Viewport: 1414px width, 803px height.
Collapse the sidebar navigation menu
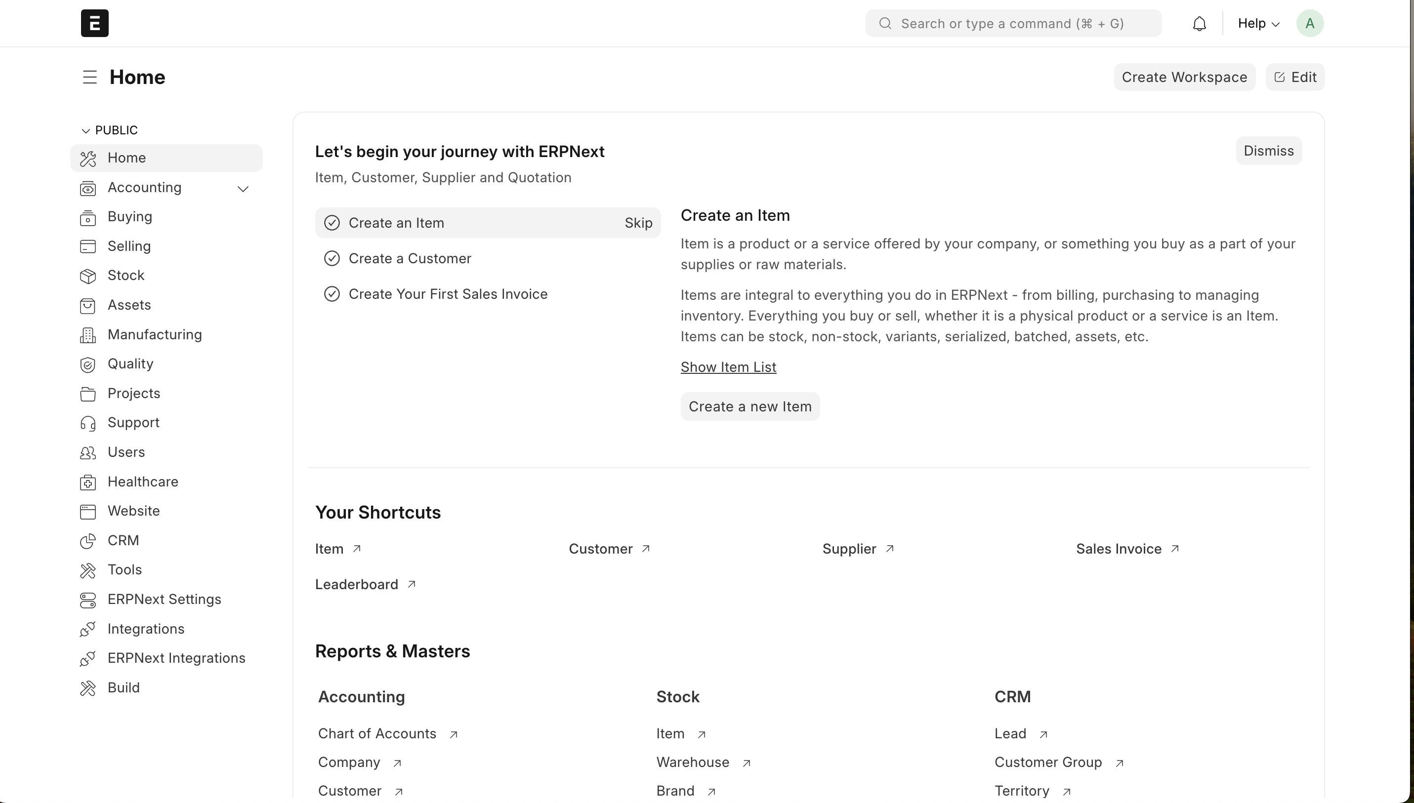pos(89,77)
